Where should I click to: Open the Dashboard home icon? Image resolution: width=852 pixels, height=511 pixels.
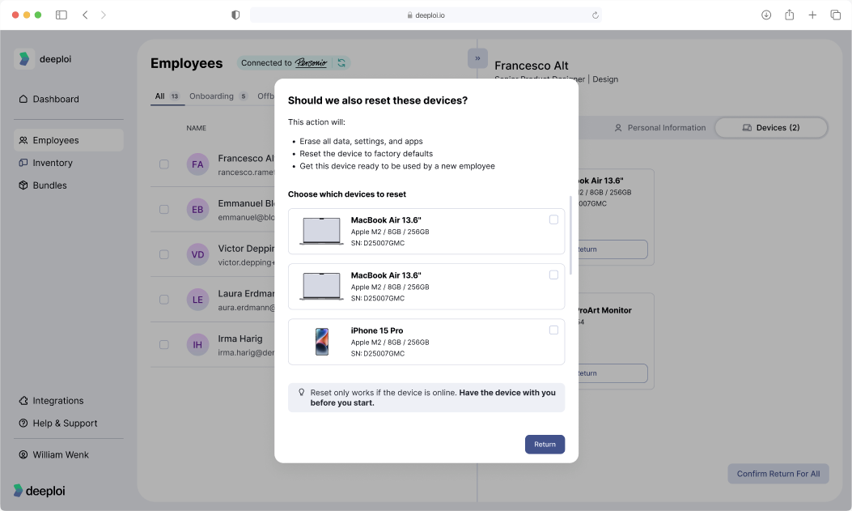click(23, 99)
